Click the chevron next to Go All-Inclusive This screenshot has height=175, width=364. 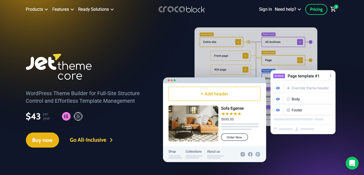click(111, 140)
